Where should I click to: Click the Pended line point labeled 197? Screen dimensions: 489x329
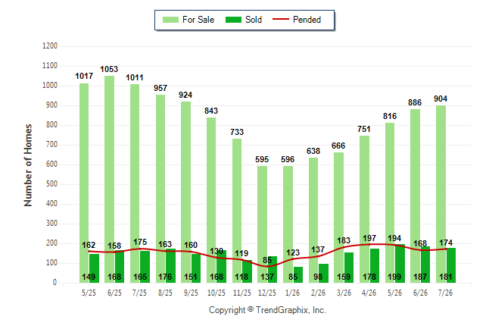point(369,244)
